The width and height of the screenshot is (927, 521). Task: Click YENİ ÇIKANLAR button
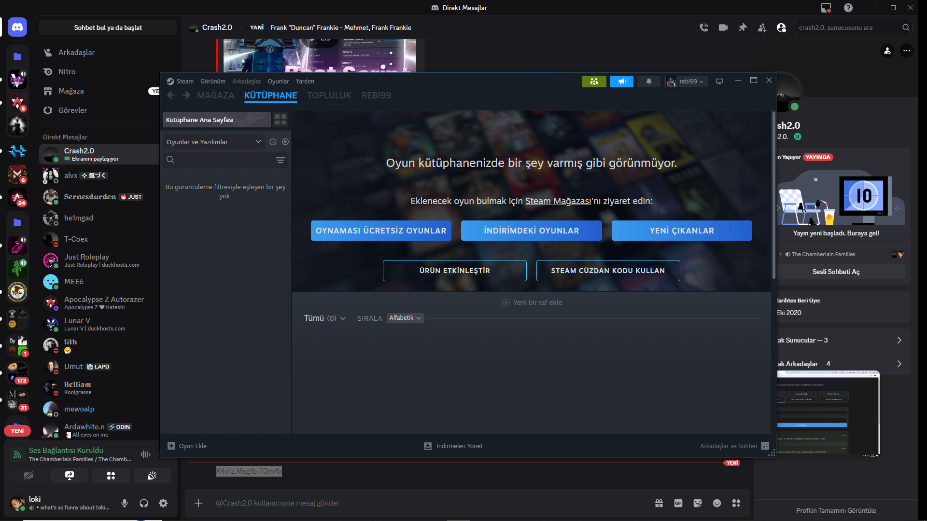(x=682, y=231)
